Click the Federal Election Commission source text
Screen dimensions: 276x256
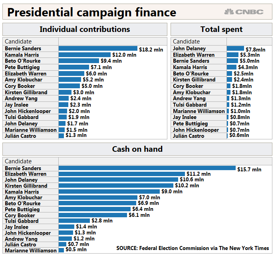pyautogui.click(x=193, y=248)
